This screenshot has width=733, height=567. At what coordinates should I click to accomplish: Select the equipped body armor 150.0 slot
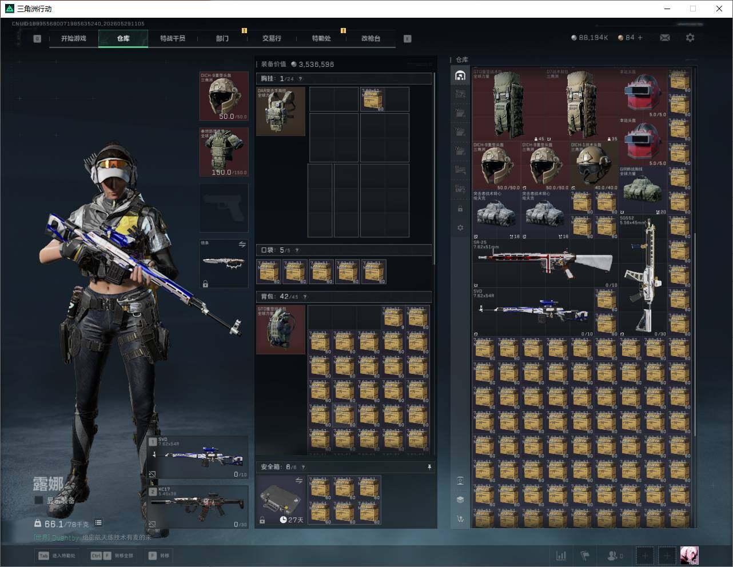click(x=224, y=152)
